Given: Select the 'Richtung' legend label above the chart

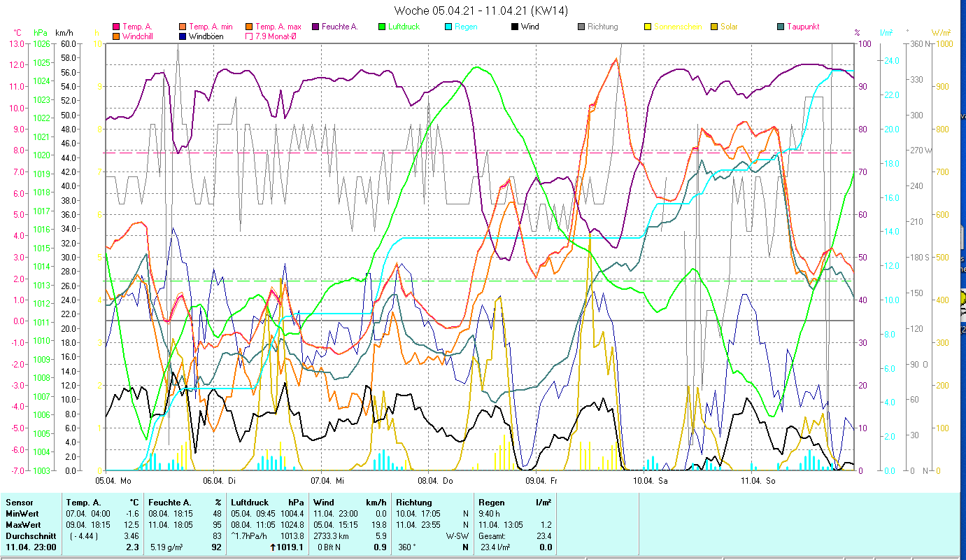Looking at the screenshot, I should click(x=603, y=27).
